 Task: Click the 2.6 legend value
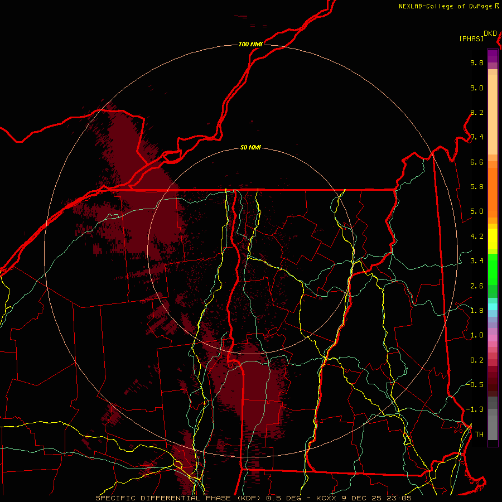477,286
